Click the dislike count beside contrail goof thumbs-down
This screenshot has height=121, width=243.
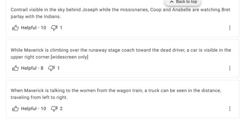pos(61,28)
